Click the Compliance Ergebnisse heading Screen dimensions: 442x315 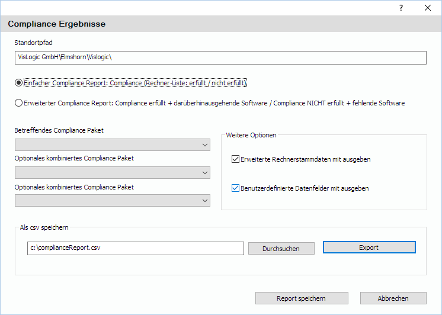coord(57,24)
